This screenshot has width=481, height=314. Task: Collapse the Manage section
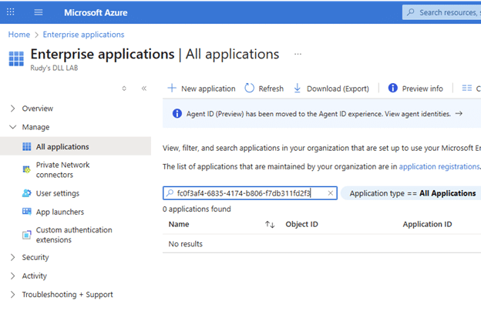click(13, 127)
